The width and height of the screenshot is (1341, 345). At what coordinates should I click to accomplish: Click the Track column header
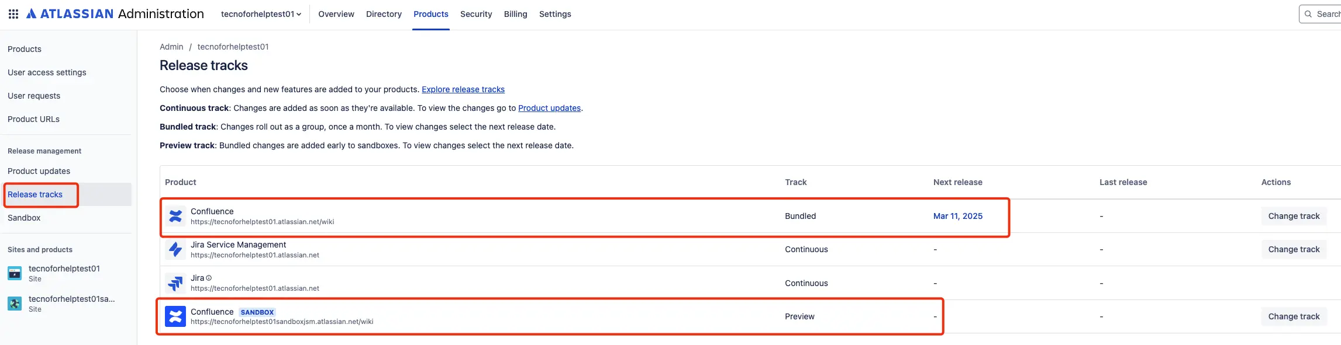pyautogui.click(x=796, y=182)
